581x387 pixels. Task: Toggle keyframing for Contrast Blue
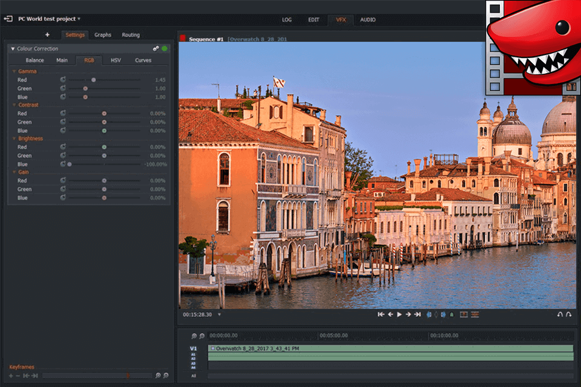63,131
